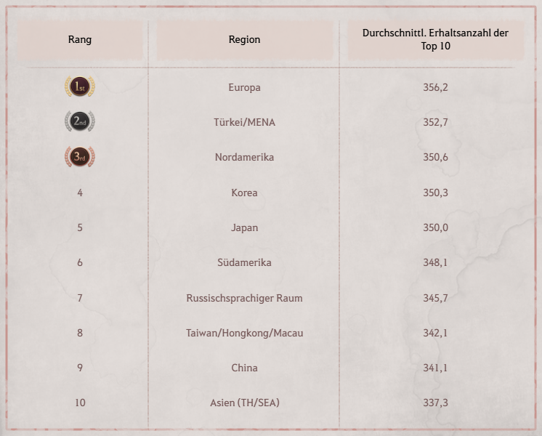This screenshot has width=542, height=436.
Task: Click the Russischsprachiger Raum entry
Action: 244,298
